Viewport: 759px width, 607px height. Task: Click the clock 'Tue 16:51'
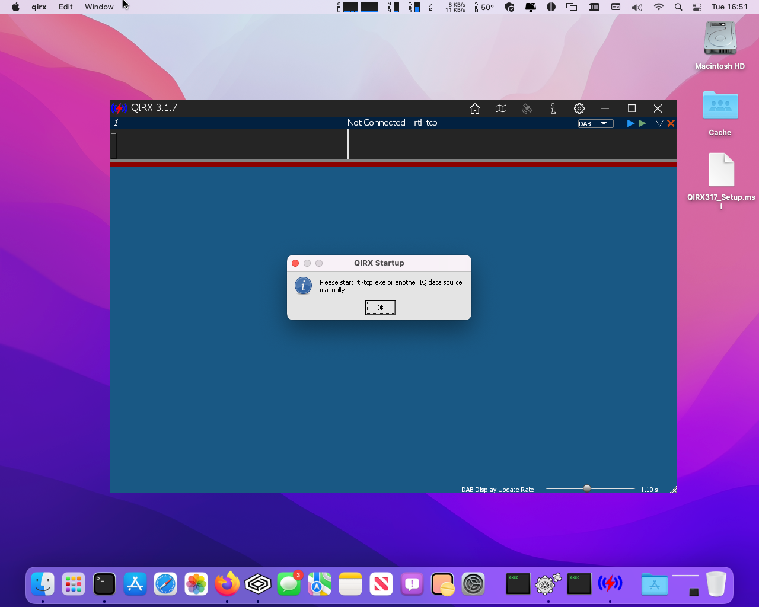click(x=730, y=7)
